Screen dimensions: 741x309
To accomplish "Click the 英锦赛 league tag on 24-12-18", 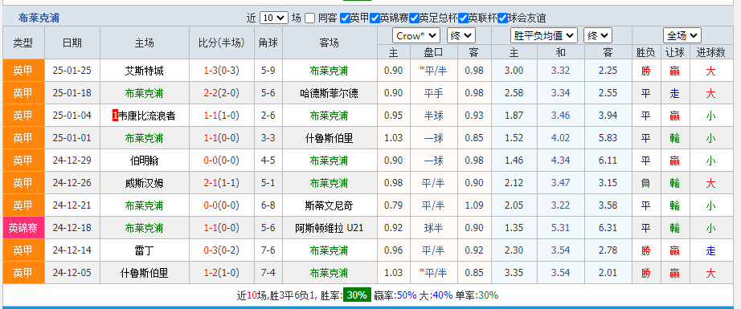I will click(x=23, y=228).
